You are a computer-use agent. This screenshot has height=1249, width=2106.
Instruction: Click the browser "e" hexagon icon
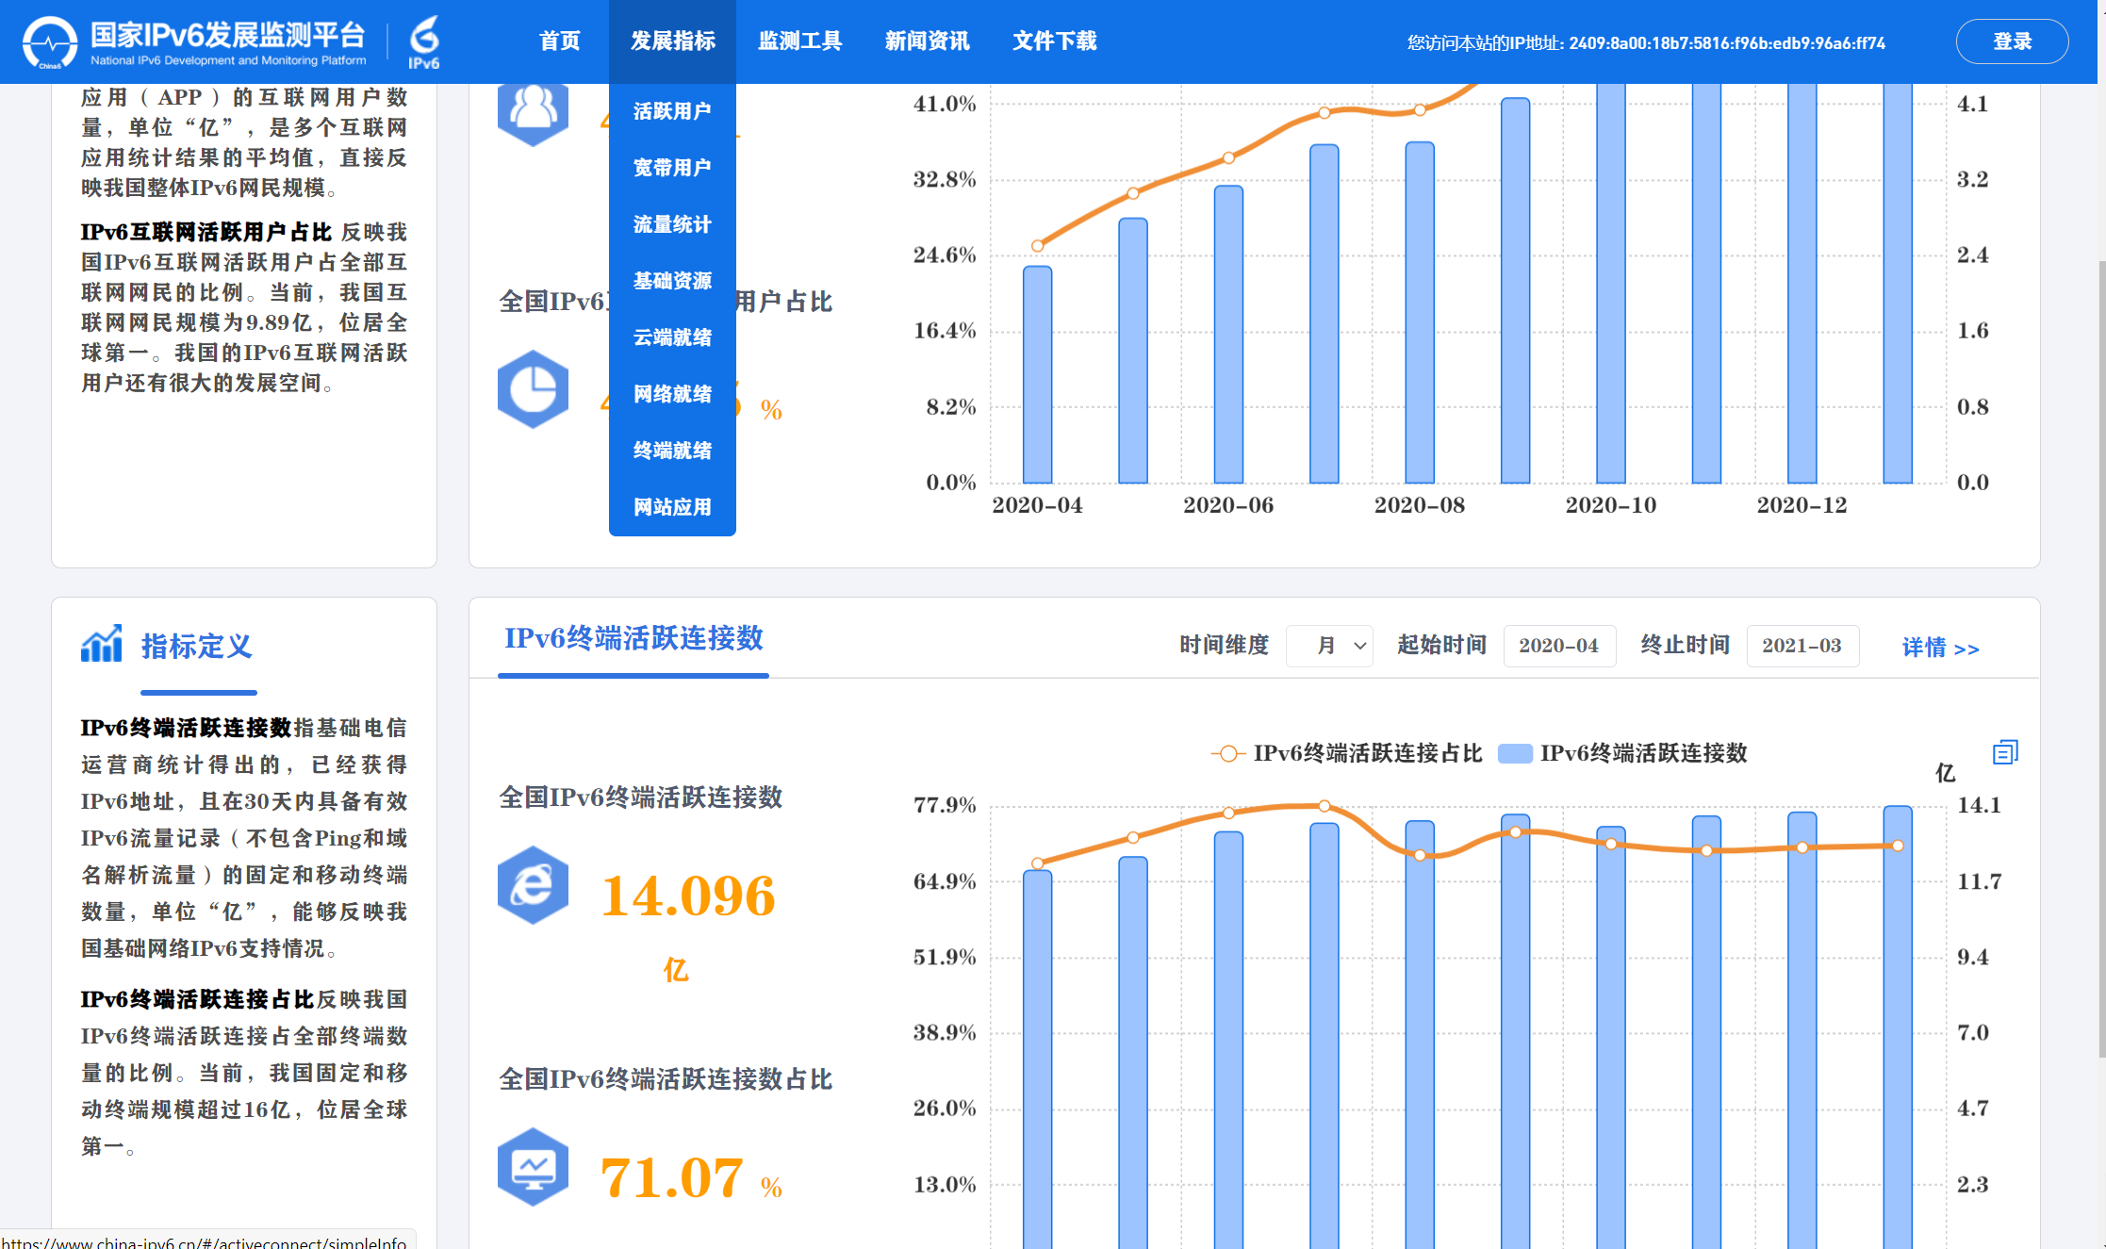[x=533, y=885]
